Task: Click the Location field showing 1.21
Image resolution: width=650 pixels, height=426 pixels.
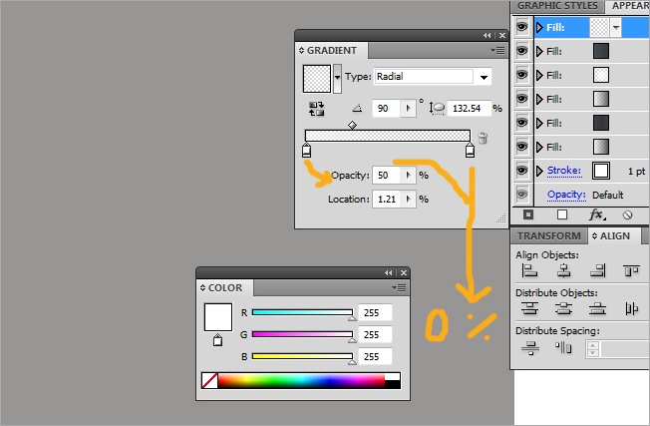Action: [x=387, y=200]
